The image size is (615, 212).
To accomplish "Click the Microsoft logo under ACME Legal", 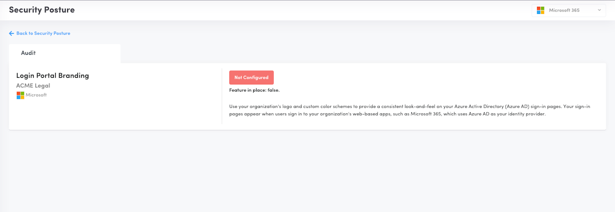I will tap(20, 95).
